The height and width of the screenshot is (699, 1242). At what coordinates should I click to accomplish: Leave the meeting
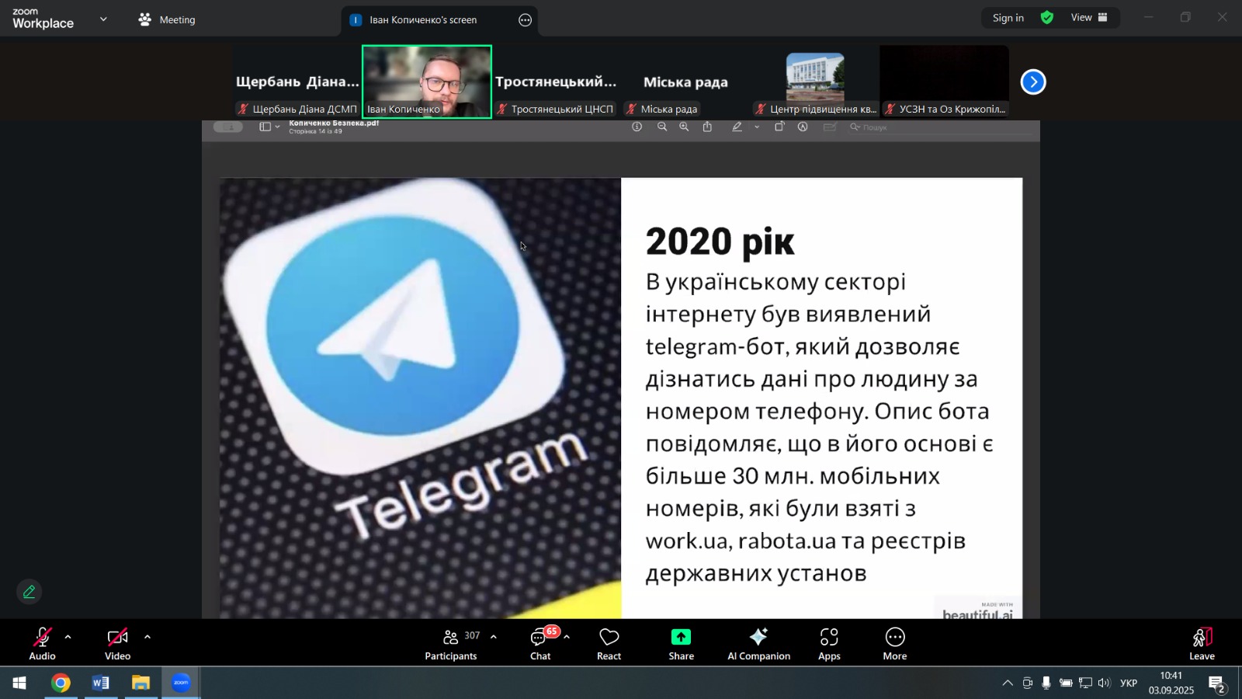(1202, 644)
